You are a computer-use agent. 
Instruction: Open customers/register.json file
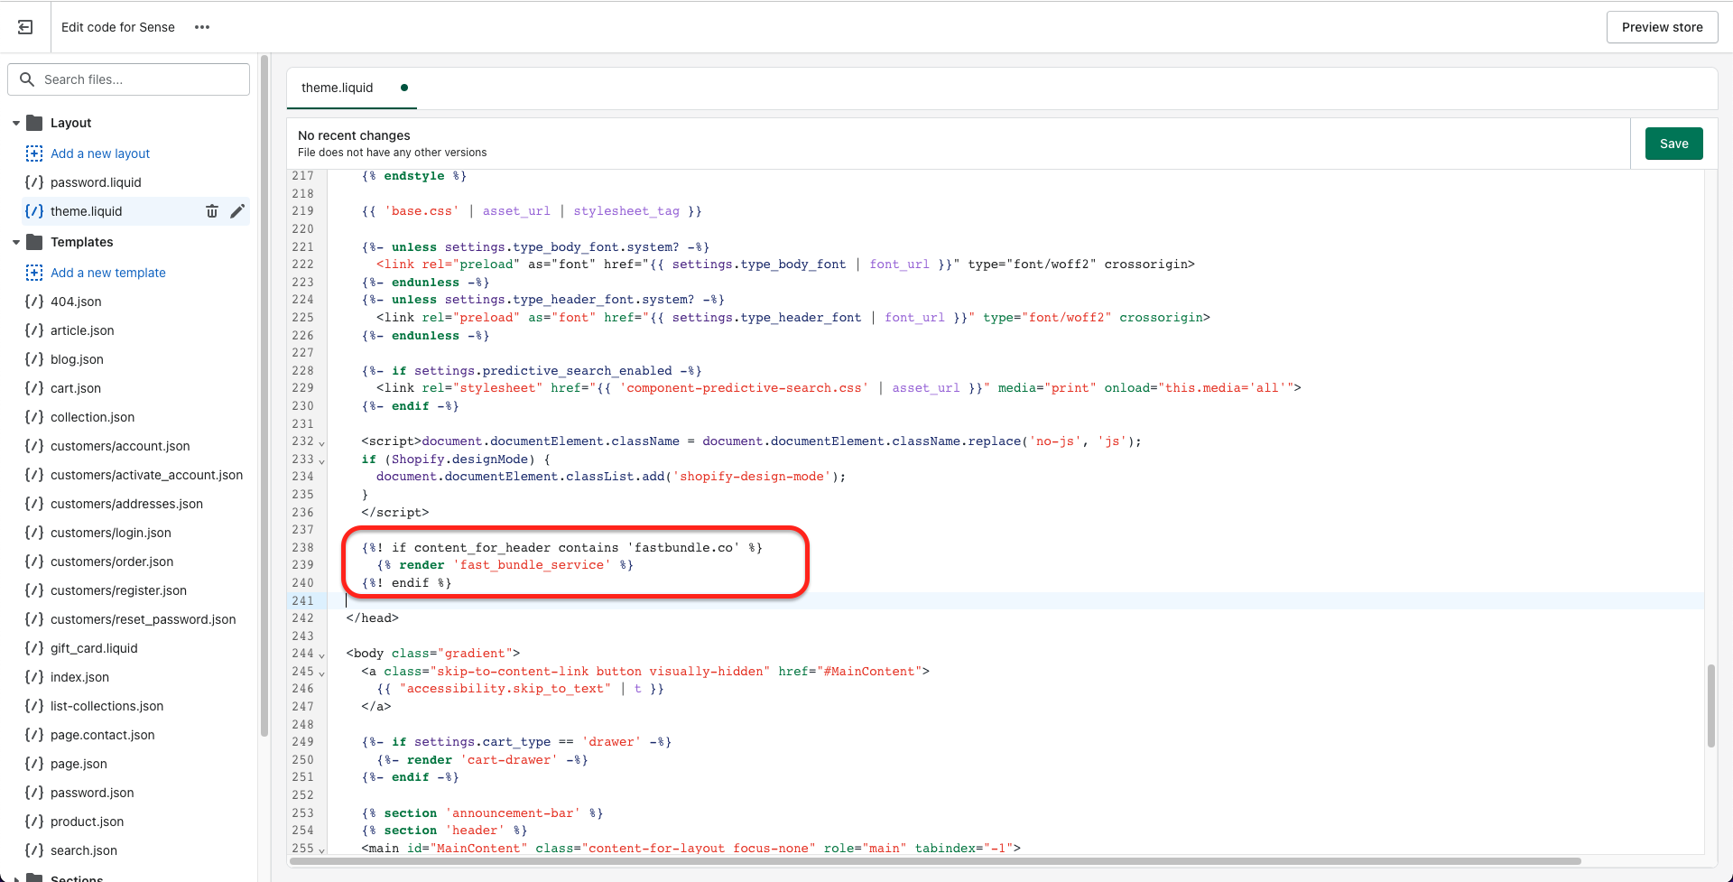tap(118, 590)
